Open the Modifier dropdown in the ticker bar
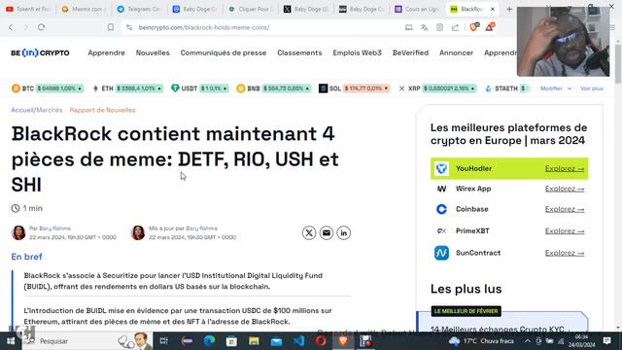622x350 pixels. [x=556, y=88]
